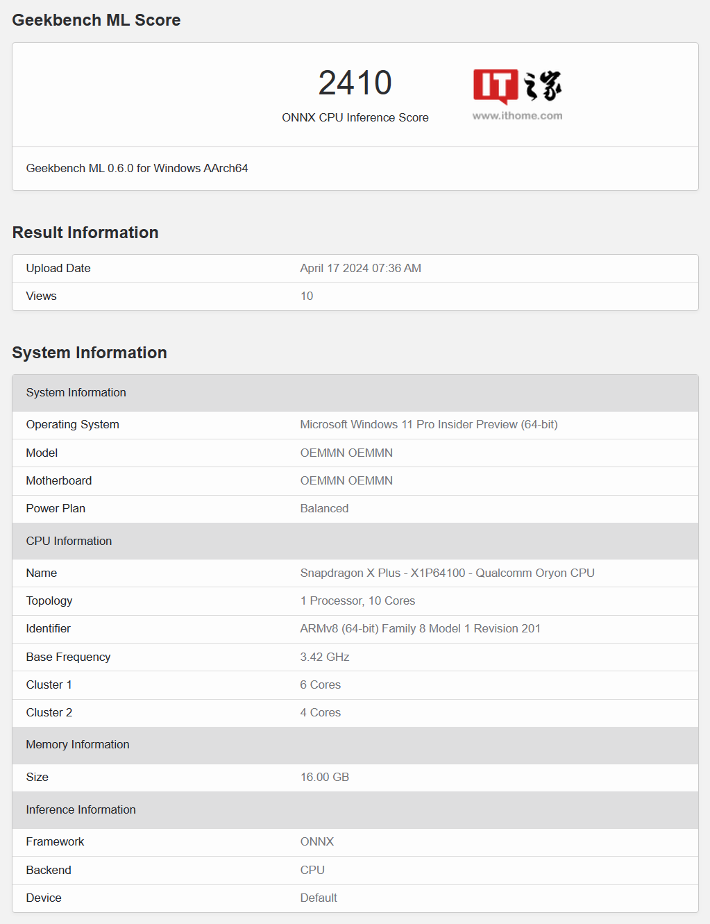Click the "Device" row label
710x924 pixels.
click(44, 898)
